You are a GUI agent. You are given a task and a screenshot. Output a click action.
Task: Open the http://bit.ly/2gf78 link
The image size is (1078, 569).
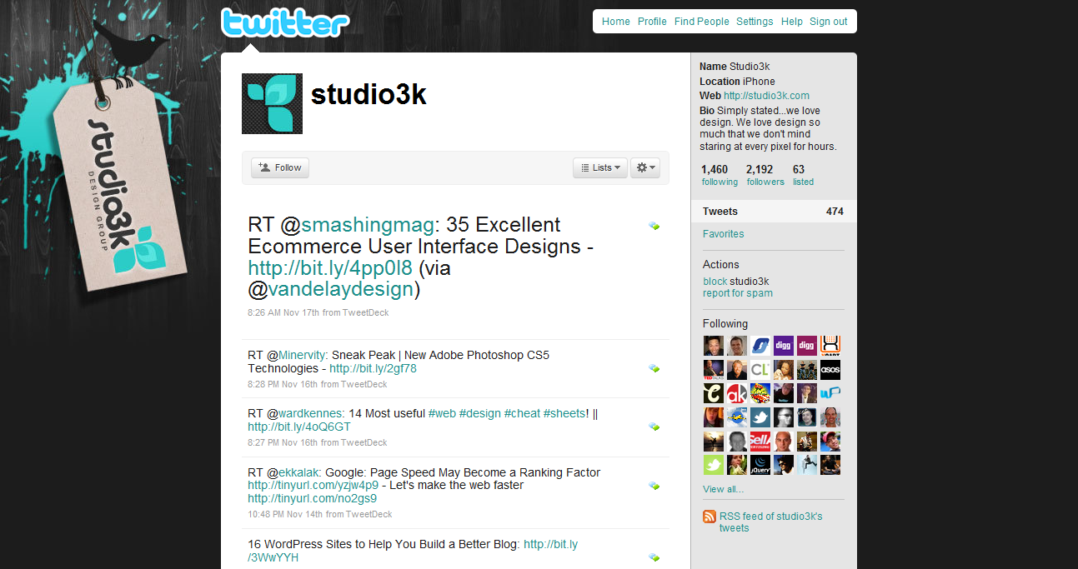click(373, 368)
